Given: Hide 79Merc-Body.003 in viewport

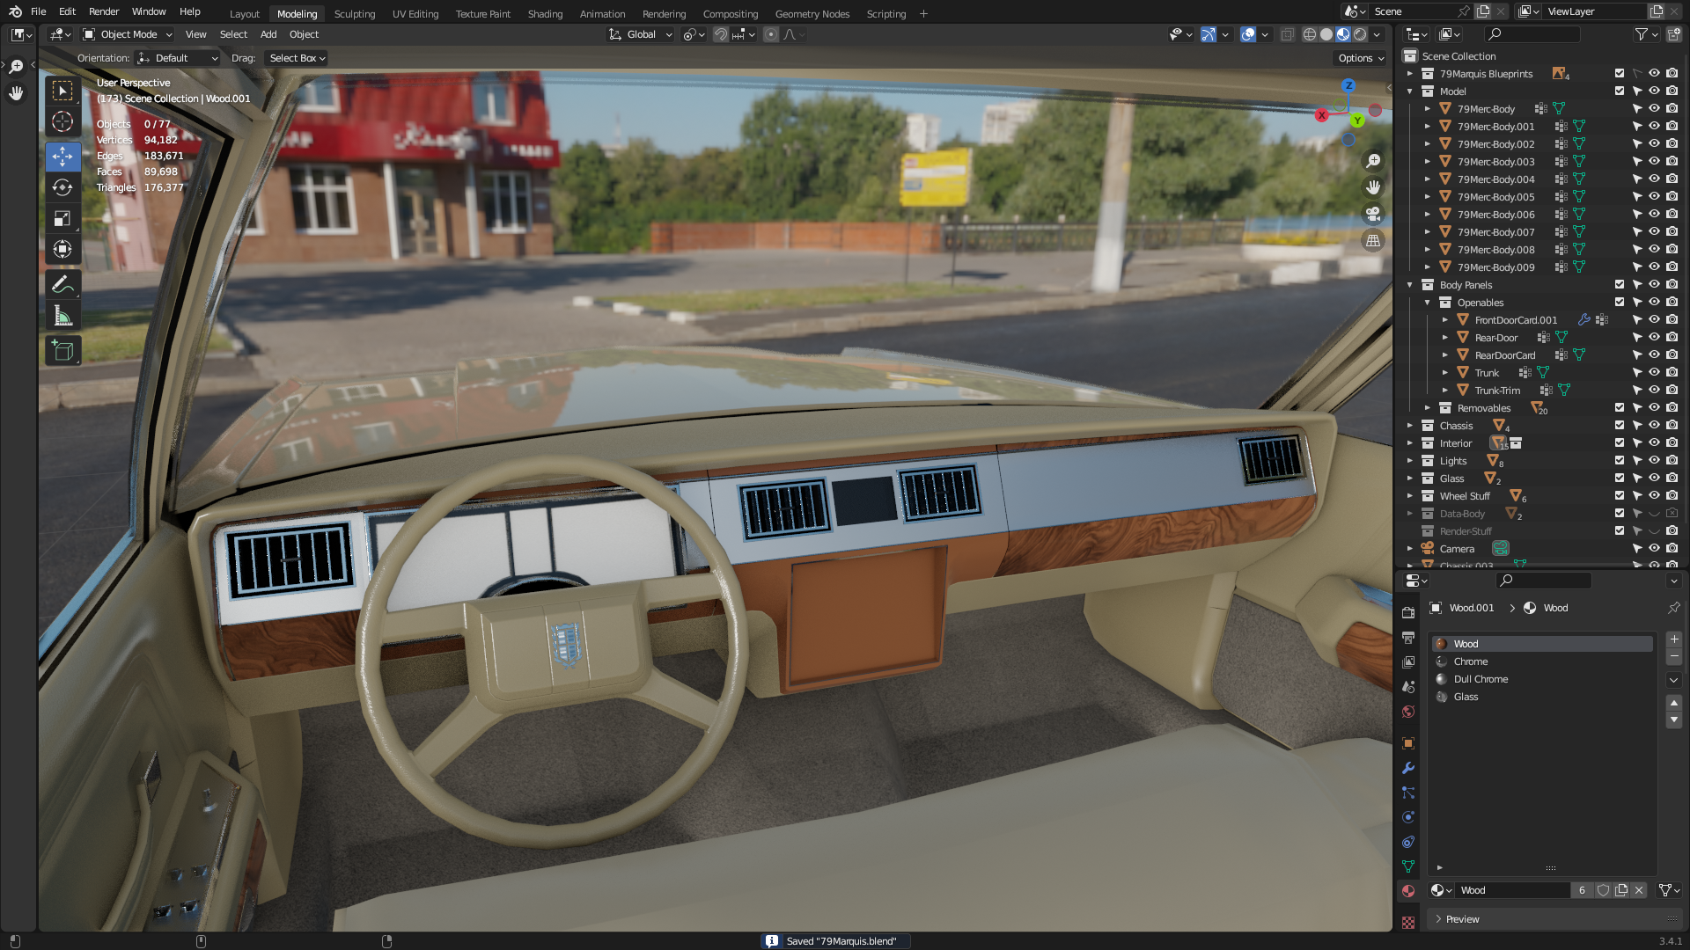Looking at the screenshot, I should coord(1654,162).
